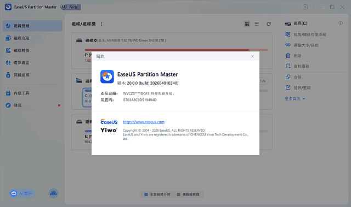This screenshot has width=351, height=207.
Task: Close the 關於 about dialog
Action: click(x=252, y=56)
